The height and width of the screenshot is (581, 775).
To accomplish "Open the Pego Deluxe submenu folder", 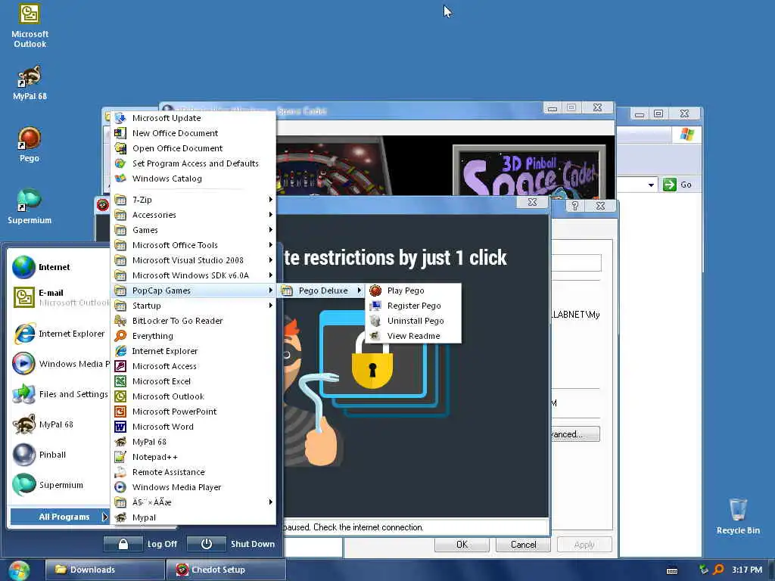I will pyautogui.click(x=322, y=290).
